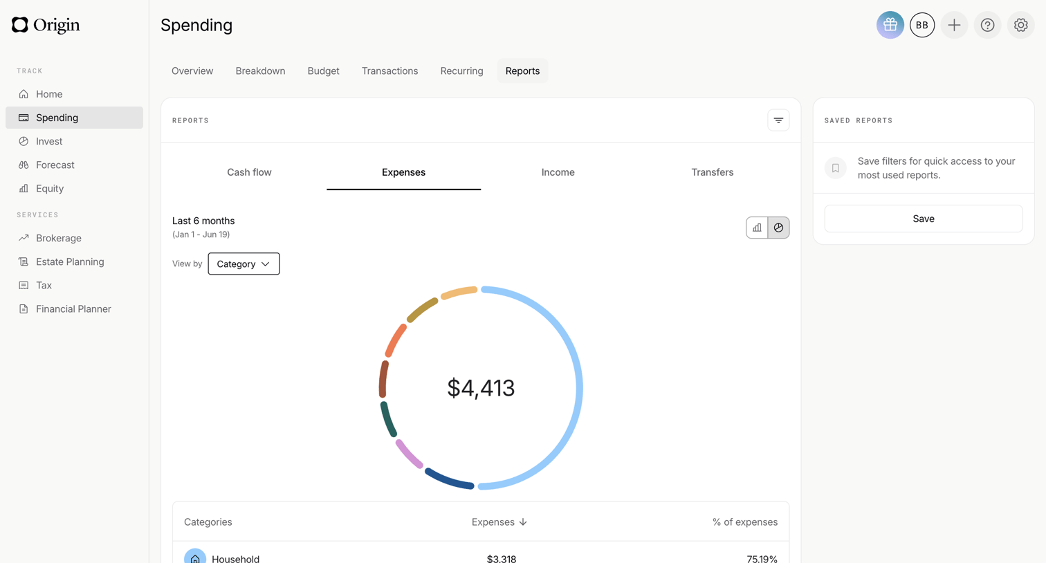Open Spending in the sidebar

click(74, 118)
